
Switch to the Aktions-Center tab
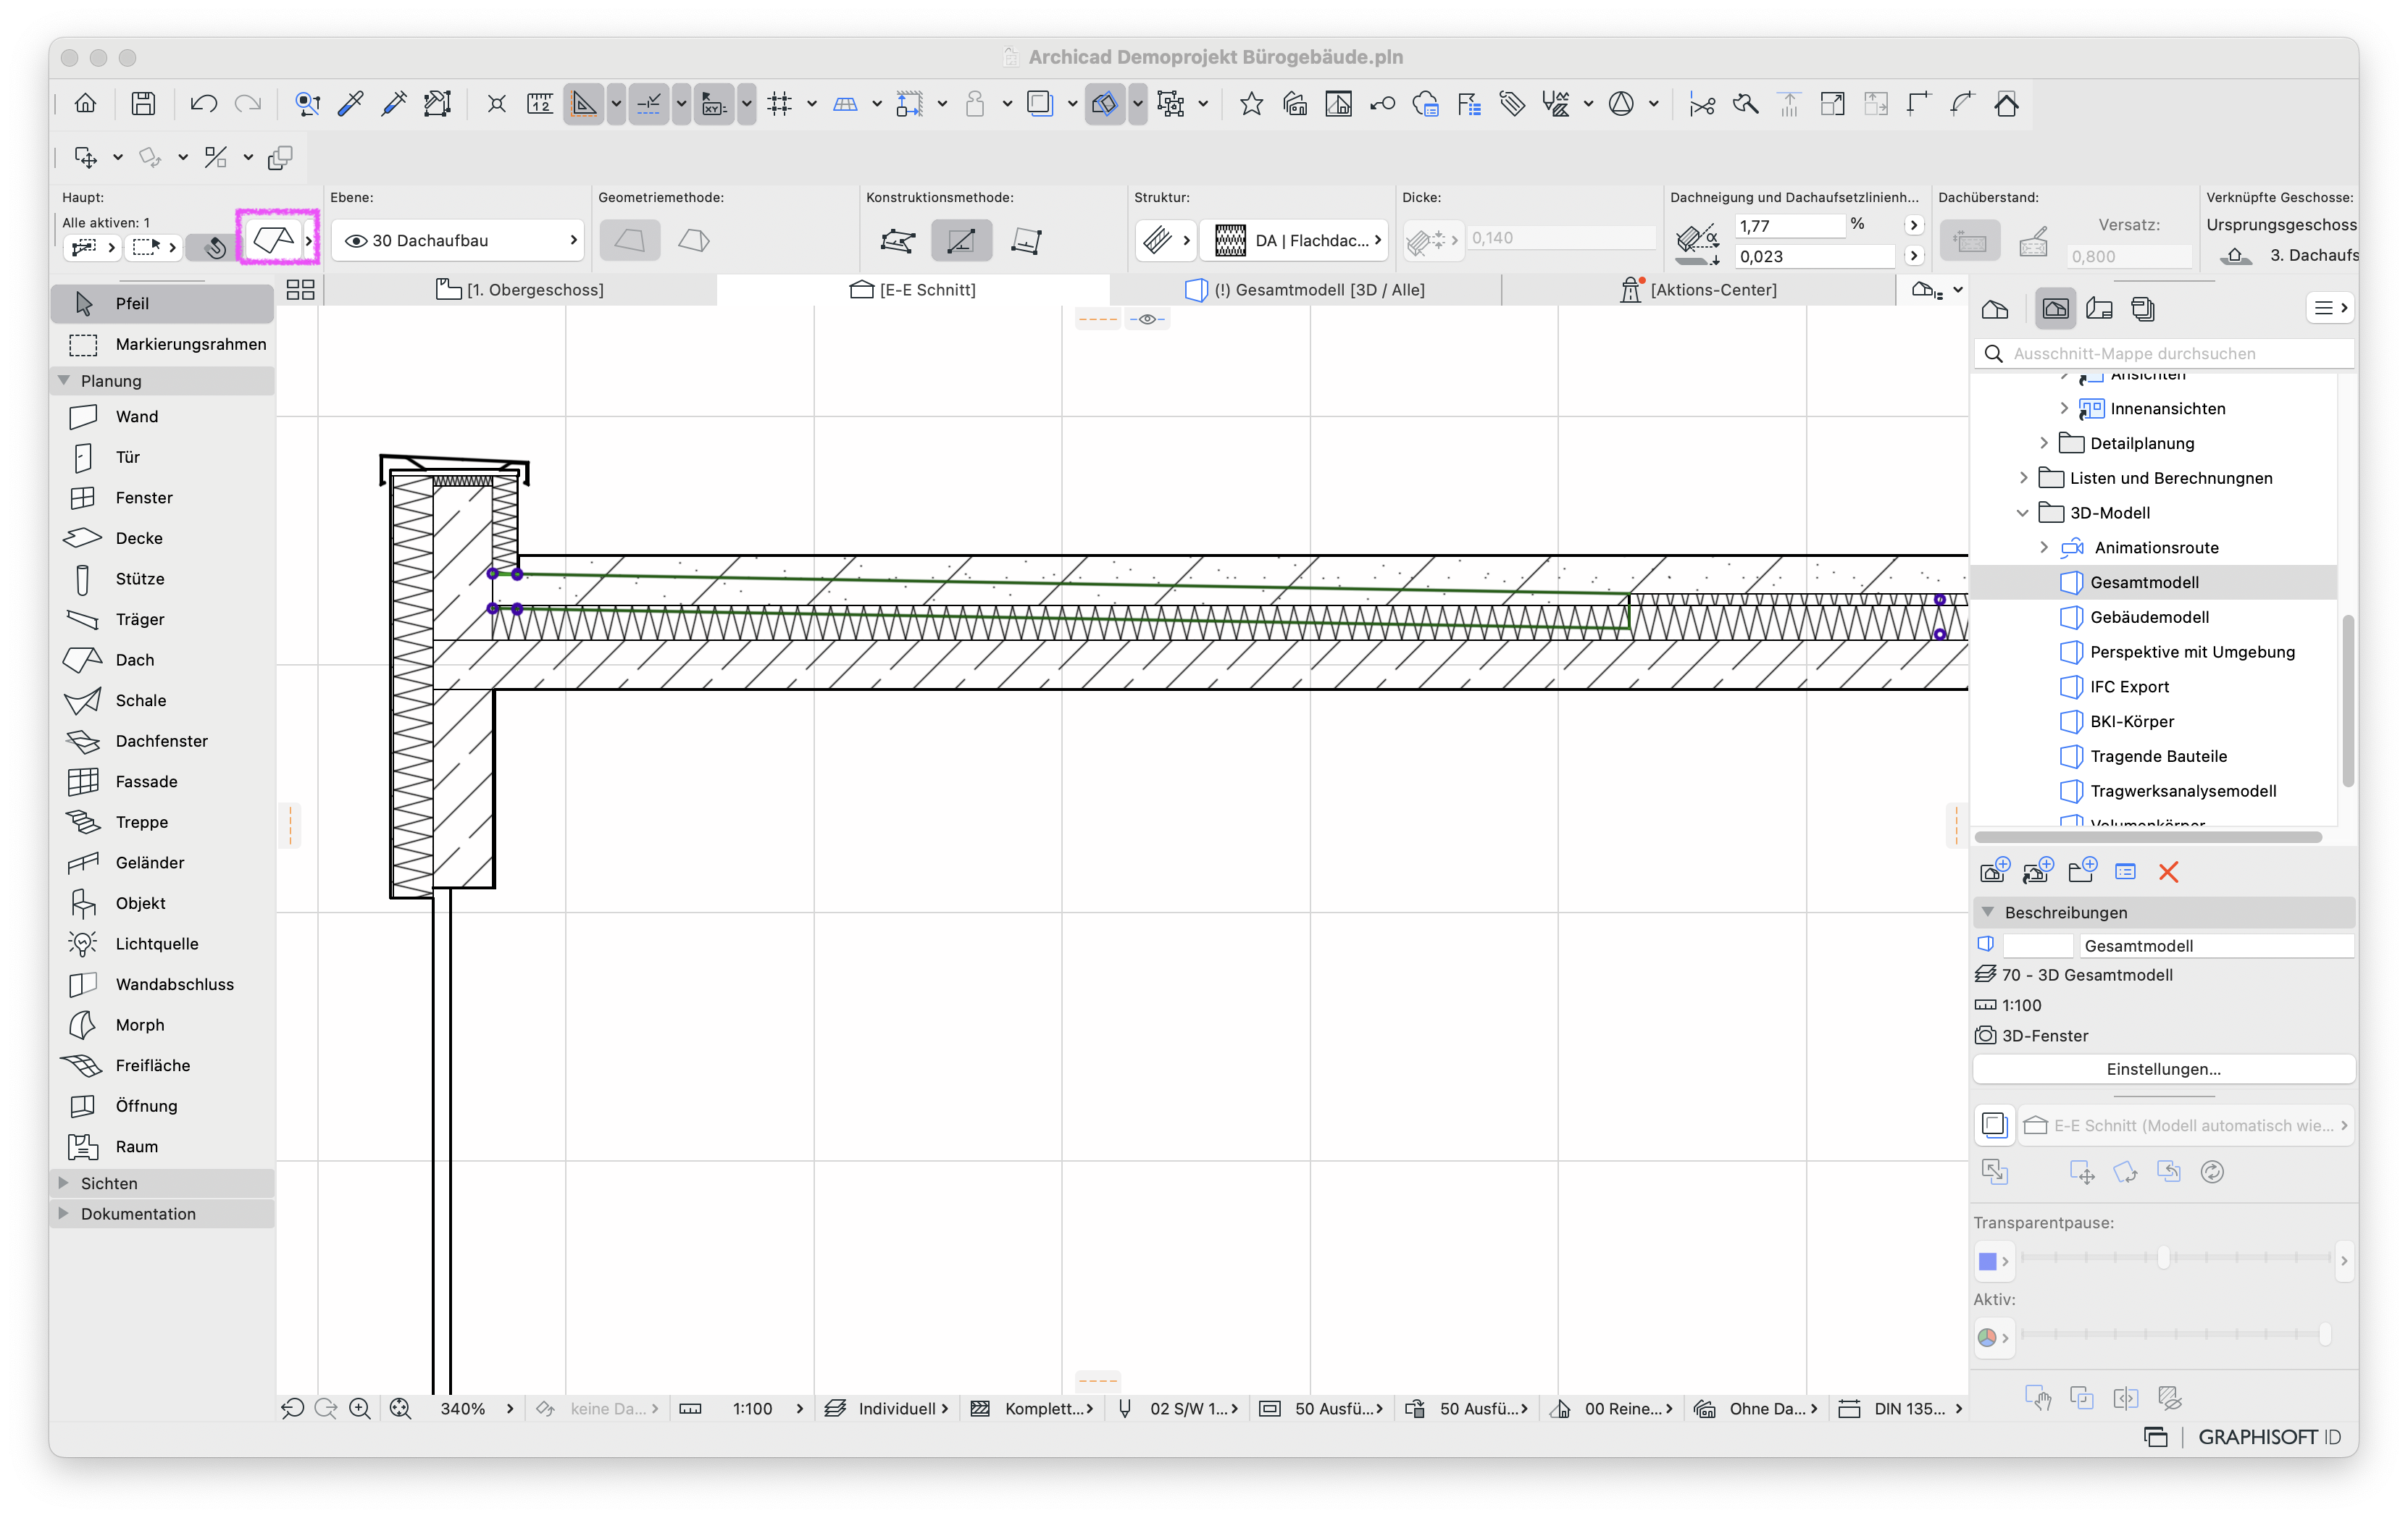coord(1698,290)
